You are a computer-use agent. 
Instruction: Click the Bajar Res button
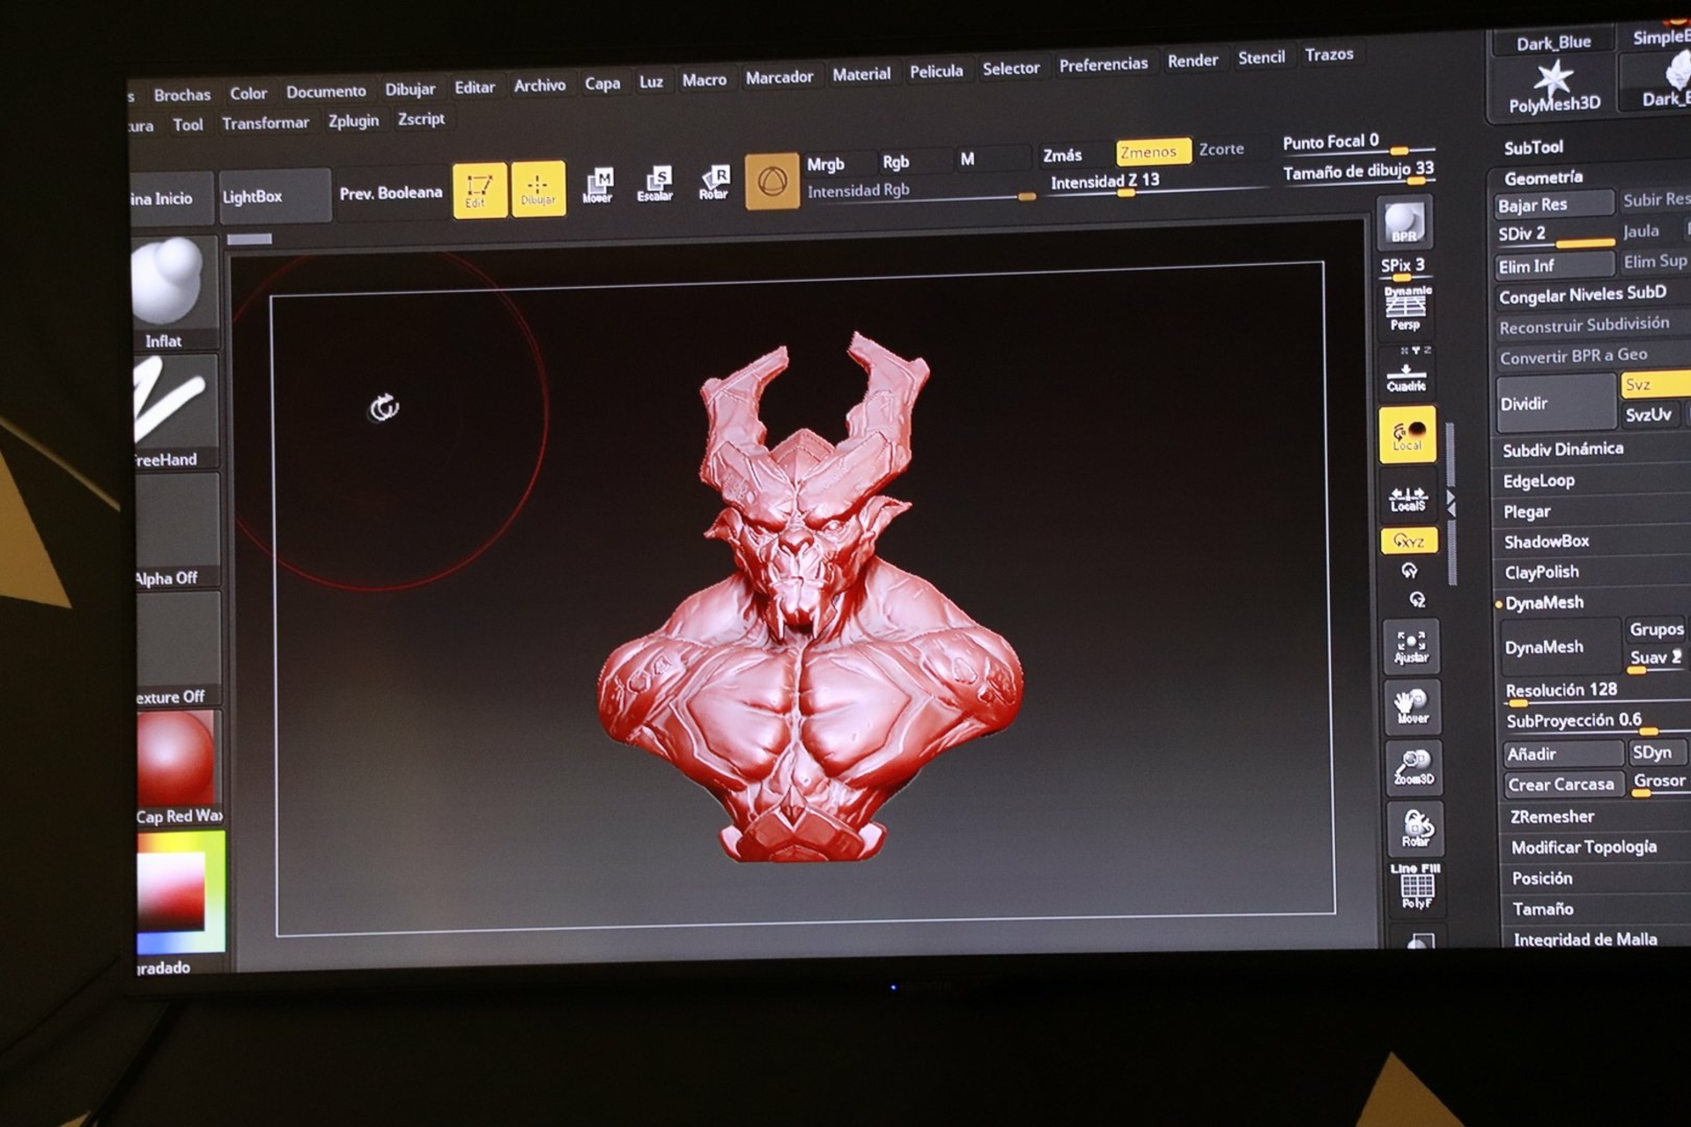tap(1554, 204)
